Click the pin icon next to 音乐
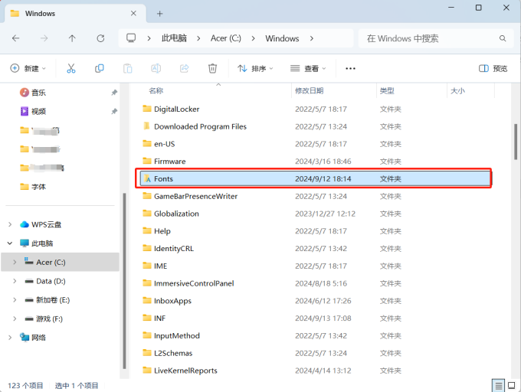 tap(114, 93)
